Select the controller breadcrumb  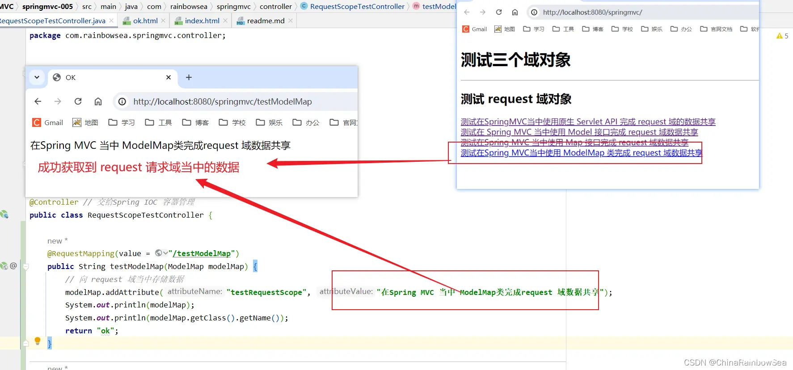coord(275,6)
